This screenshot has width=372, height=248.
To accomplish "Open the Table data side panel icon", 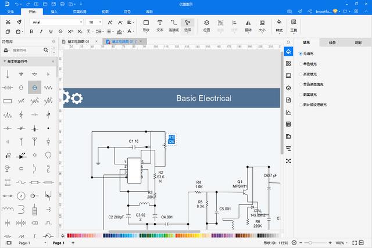I will point(288,124).
